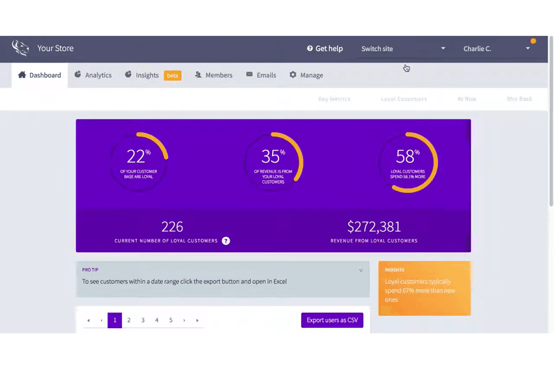
Task: Click Export users as CSV
Action: pyautogui.click(x=332, y=320)
